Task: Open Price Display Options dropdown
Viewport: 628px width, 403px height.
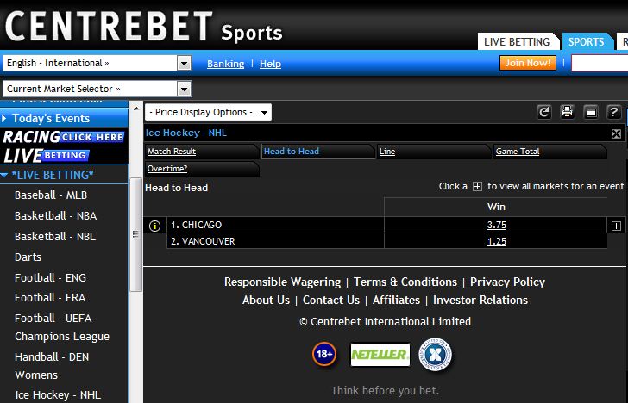Action: coord(263,113)
